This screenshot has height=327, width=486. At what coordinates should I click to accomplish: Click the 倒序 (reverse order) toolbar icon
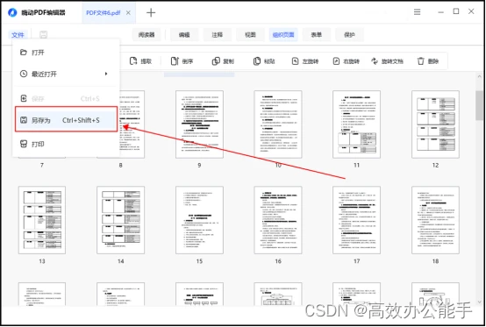pos(175,61)
